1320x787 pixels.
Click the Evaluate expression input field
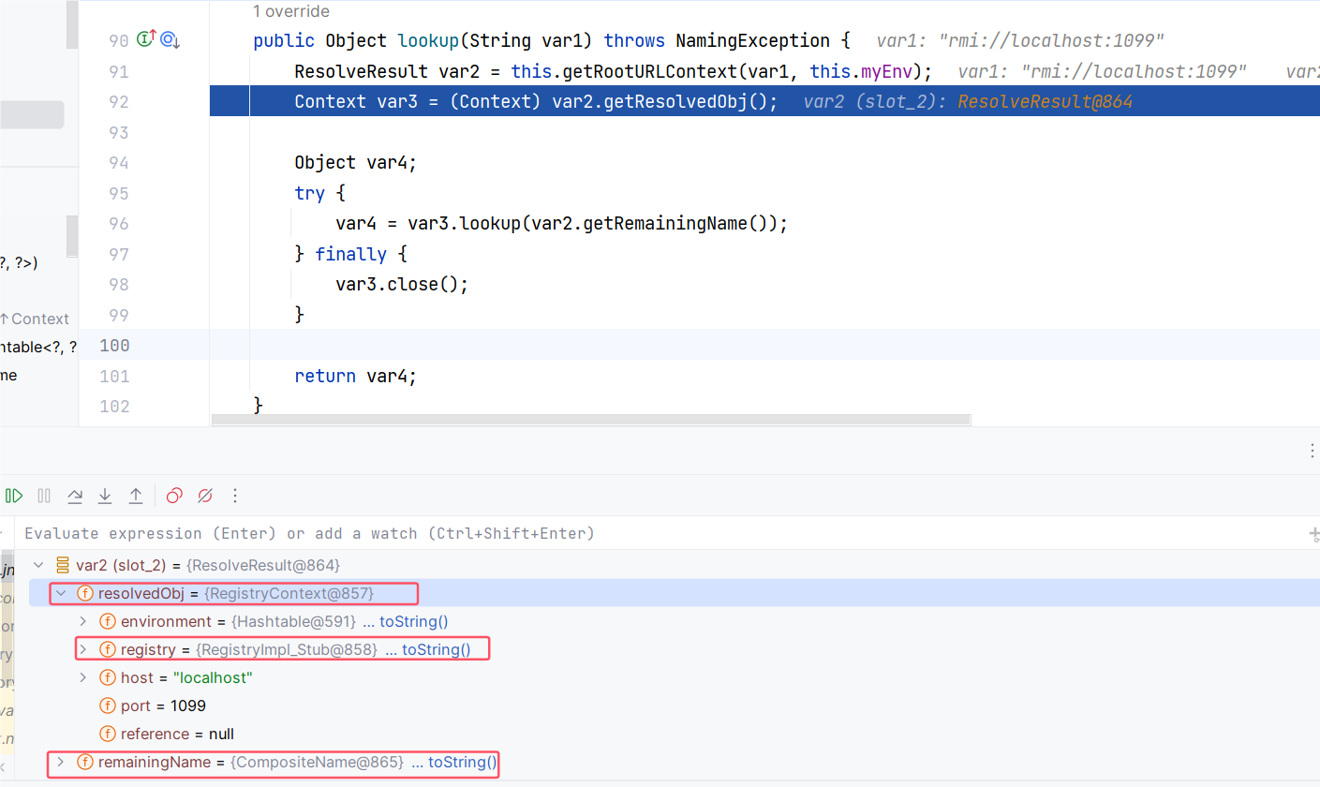pyautogui.click(x=562, y=533)
